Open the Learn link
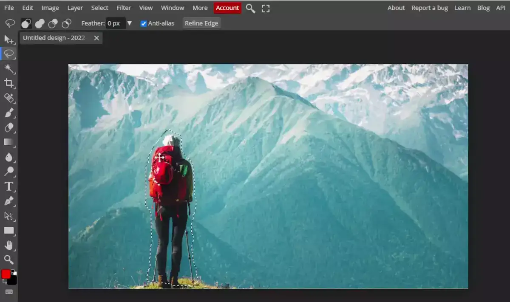510x302 pixels. [462, 8]
